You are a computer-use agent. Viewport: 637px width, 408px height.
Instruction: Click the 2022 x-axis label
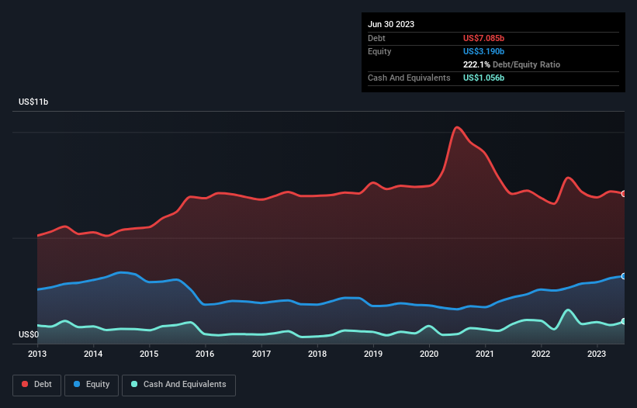(x=541, y=354)
